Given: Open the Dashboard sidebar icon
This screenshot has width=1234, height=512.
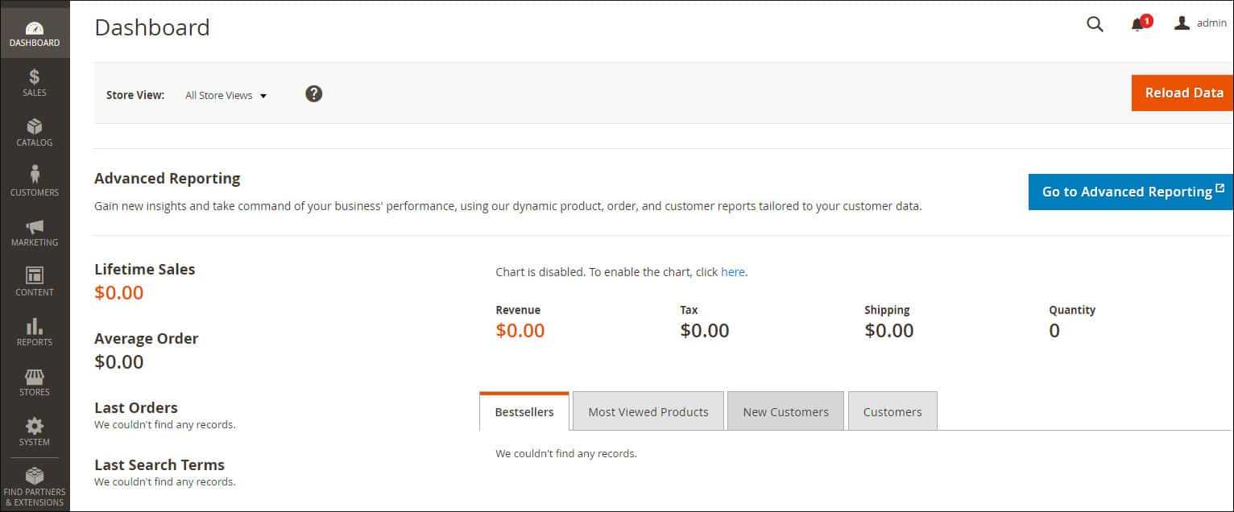Looking at the screenshot, I should pos(35,33).
